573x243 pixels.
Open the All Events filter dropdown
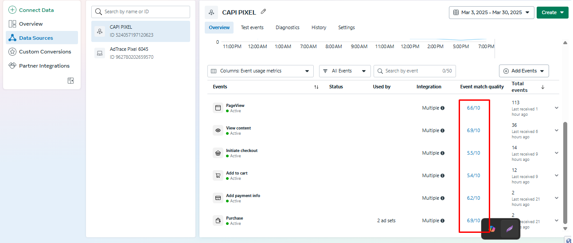[344, 71]
